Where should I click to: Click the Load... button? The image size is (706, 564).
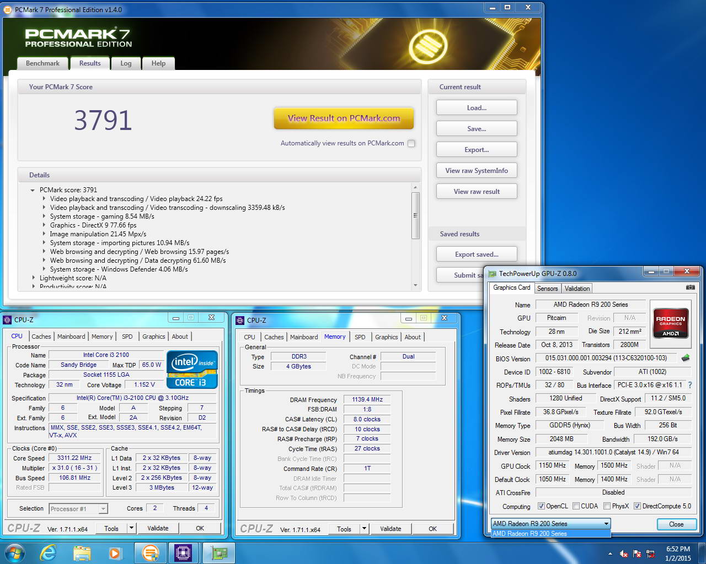pyautogui.click(x=477, y=108)
